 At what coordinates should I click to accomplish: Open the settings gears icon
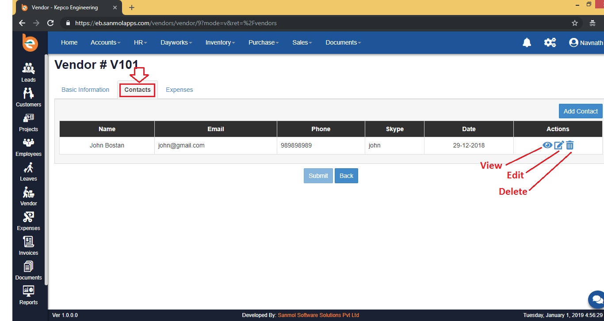pos(550,42)
